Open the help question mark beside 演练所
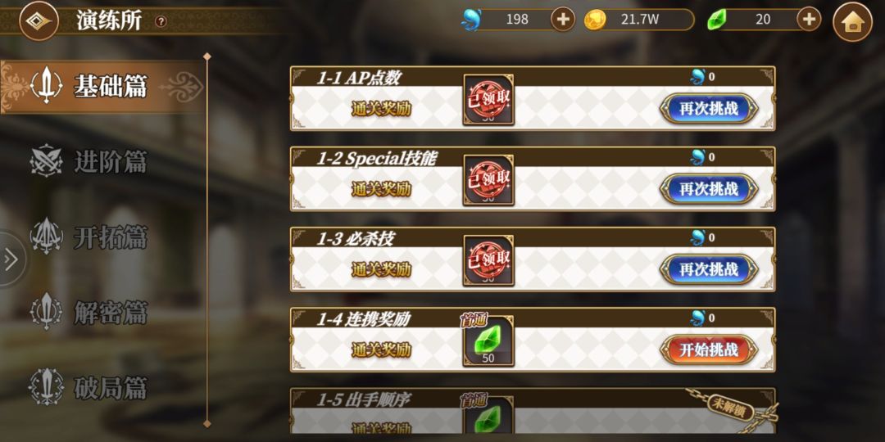 (x=161, y=21)
